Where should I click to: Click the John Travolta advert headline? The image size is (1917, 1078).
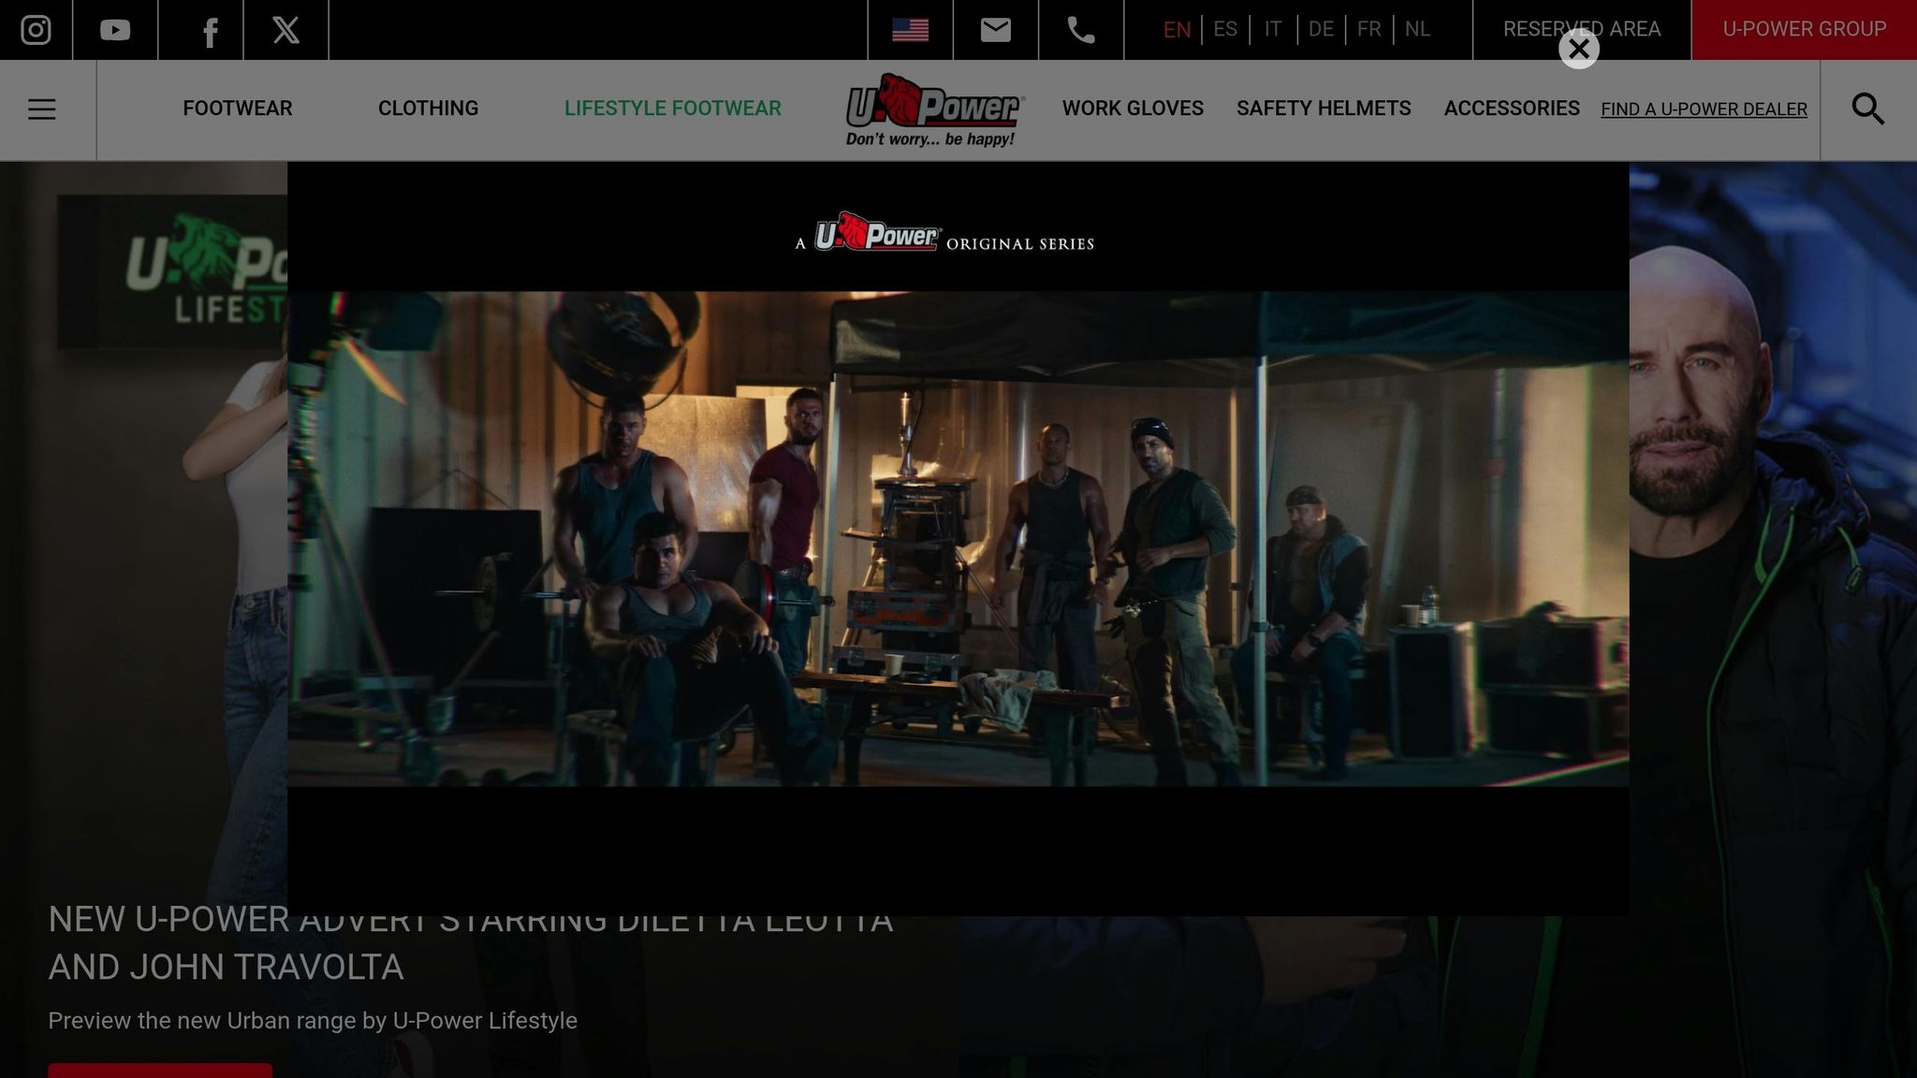[470, 943]
